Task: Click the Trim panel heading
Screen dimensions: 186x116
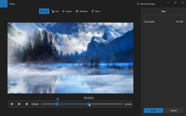Action: [x=163, y=11]
